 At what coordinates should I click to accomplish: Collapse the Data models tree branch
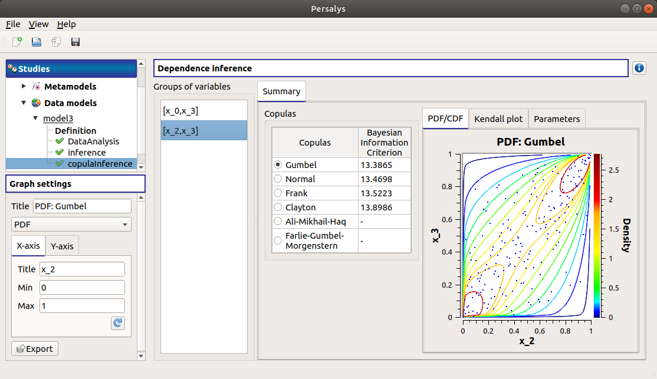coord(23,103)
